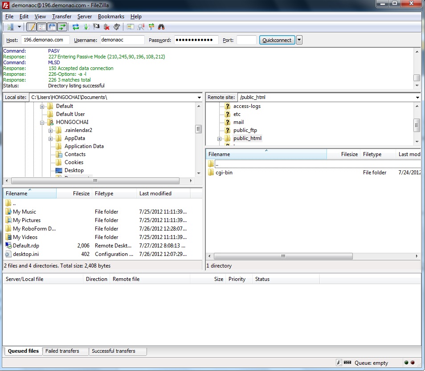Refresh the file and folder lists

click(76, 27)
